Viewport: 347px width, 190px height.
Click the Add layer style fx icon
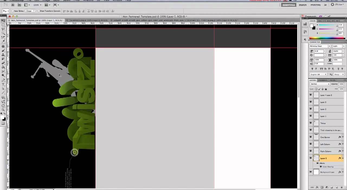pyautogui.click(x=317, y=187)
